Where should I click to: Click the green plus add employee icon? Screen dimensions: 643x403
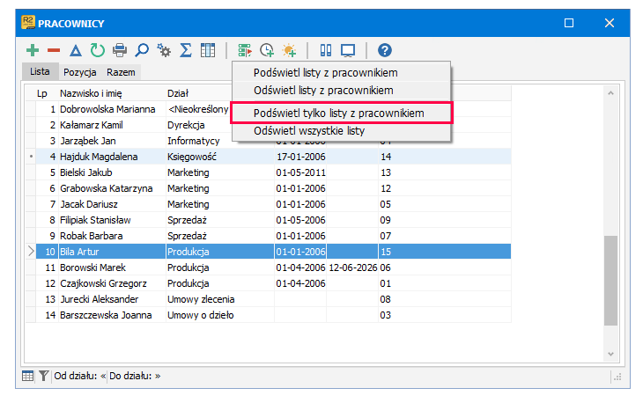[33, 50]
